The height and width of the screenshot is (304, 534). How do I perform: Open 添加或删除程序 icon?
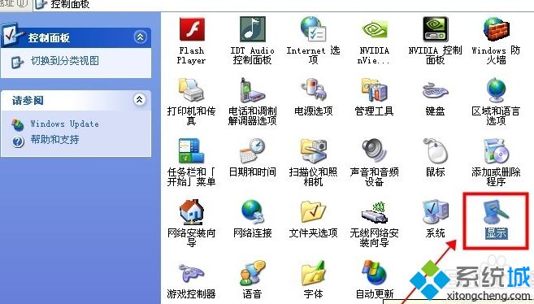pyautogui.click(x=496, y=151)
